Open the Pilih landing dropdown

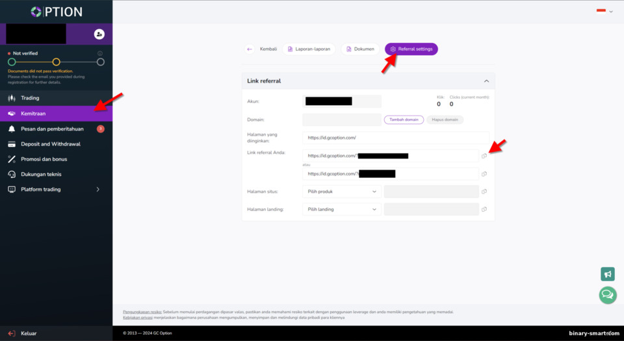point(342,209)
